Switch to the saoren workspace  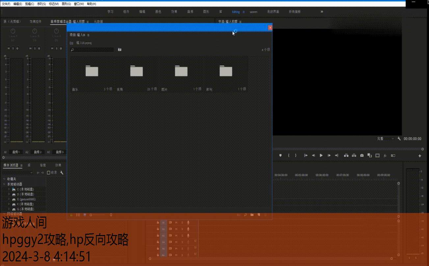(254, 12)
